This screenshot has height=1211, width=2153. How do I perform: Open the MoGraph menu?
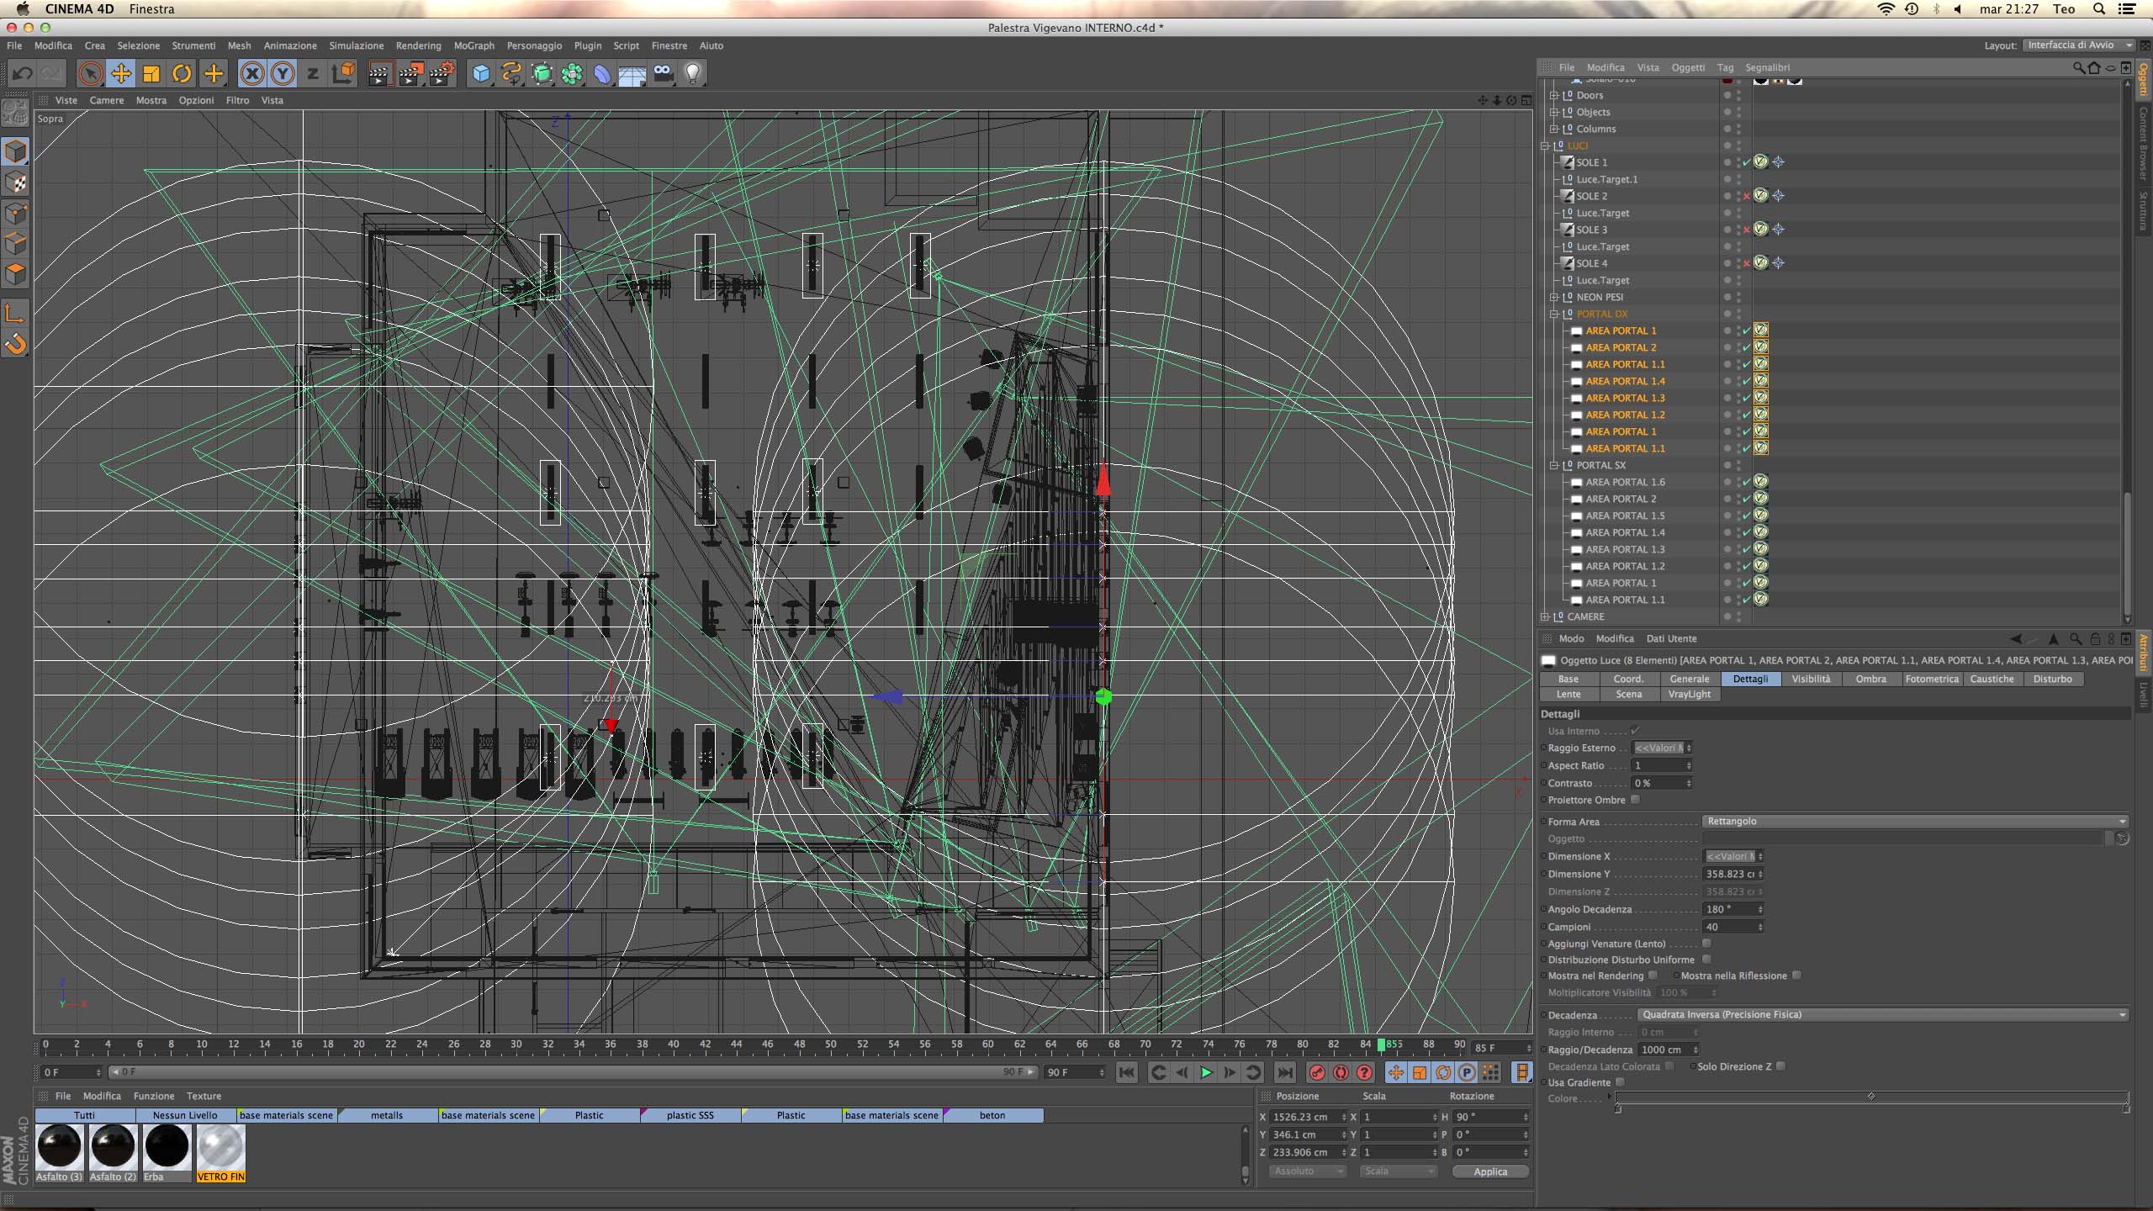(x=473, y=45)
